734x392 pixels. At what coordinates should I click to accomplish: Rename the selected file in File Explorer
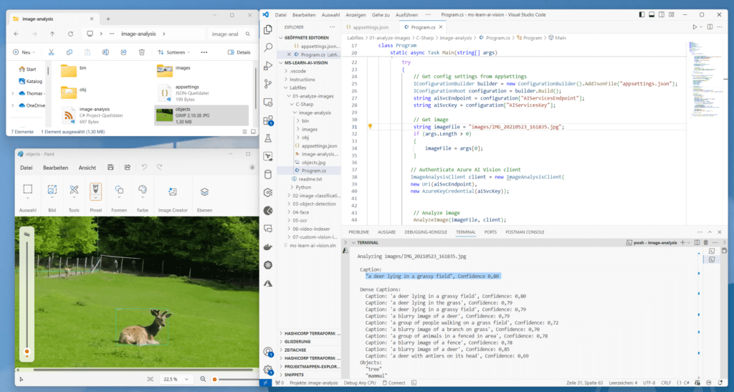point(105,52)
